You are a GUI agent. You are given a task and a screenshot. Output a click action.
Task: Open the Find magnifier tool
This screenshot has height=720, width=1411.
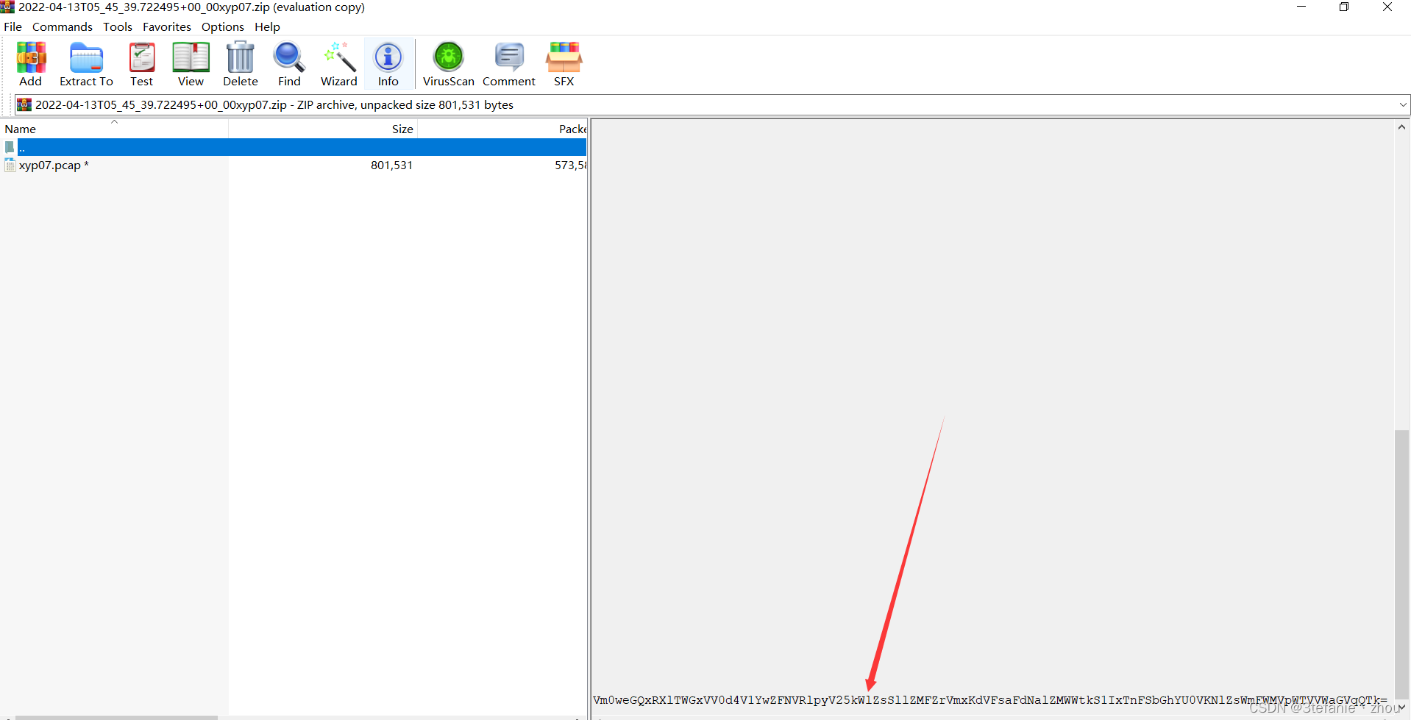(x=289, y=64)
